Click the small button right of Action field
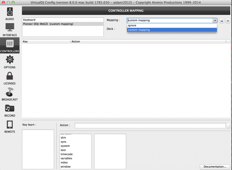Screen dimensions: 232x170 (x=228, y=126)
